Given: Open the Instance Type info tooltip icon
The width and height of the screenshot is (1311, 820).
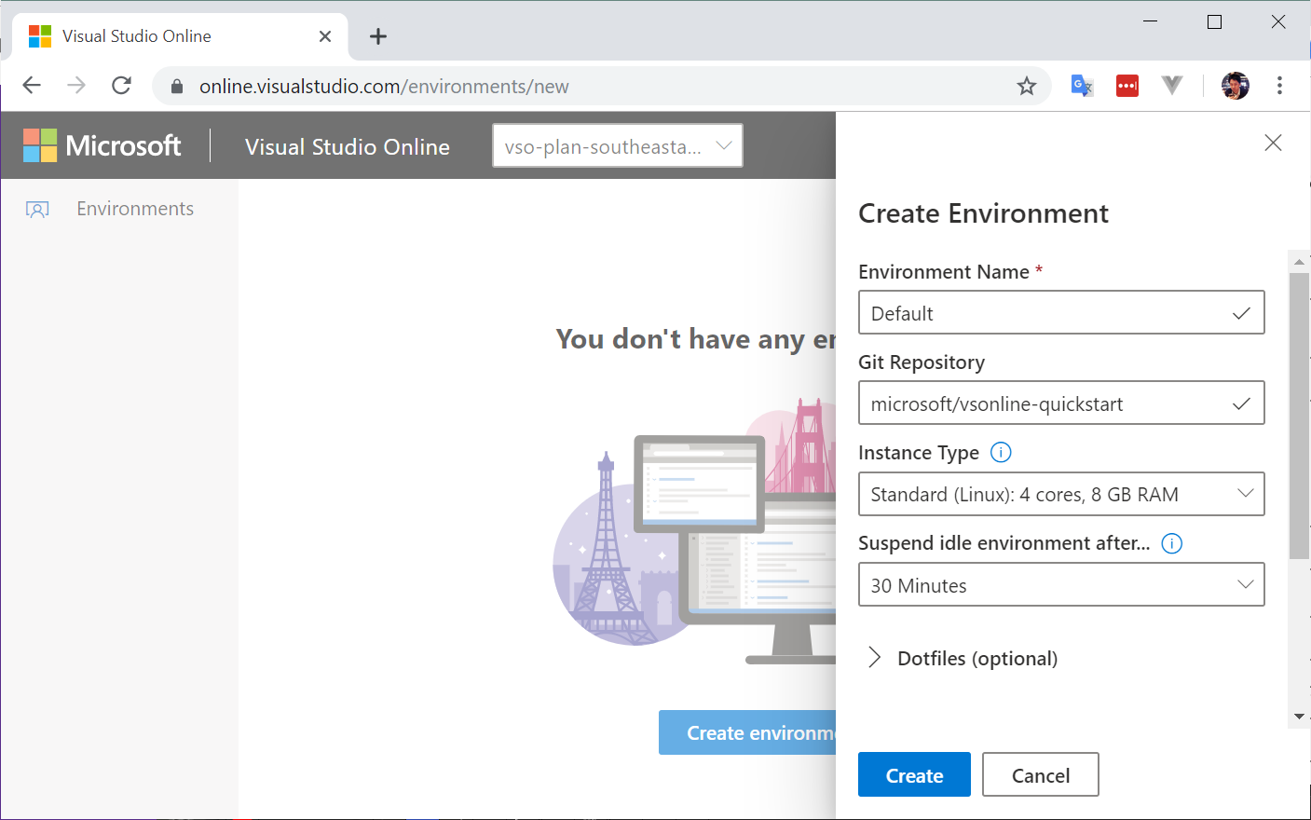Looking at the screenshot, I should click(x=1001, y=452).
